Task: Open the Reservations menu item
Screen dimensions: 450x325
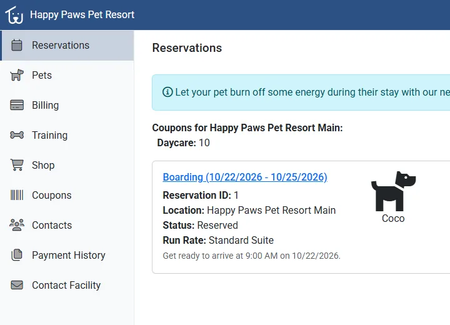Action: click(x=67, y=46)
